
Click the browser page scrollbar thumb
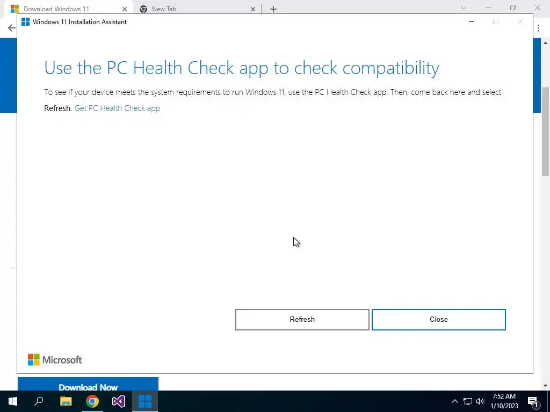546,131
